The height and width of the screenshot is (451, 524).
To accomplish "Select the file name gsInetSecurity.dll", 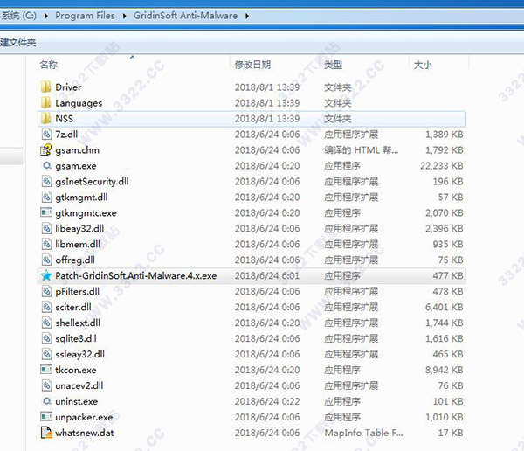I will [x=92, y=182].
